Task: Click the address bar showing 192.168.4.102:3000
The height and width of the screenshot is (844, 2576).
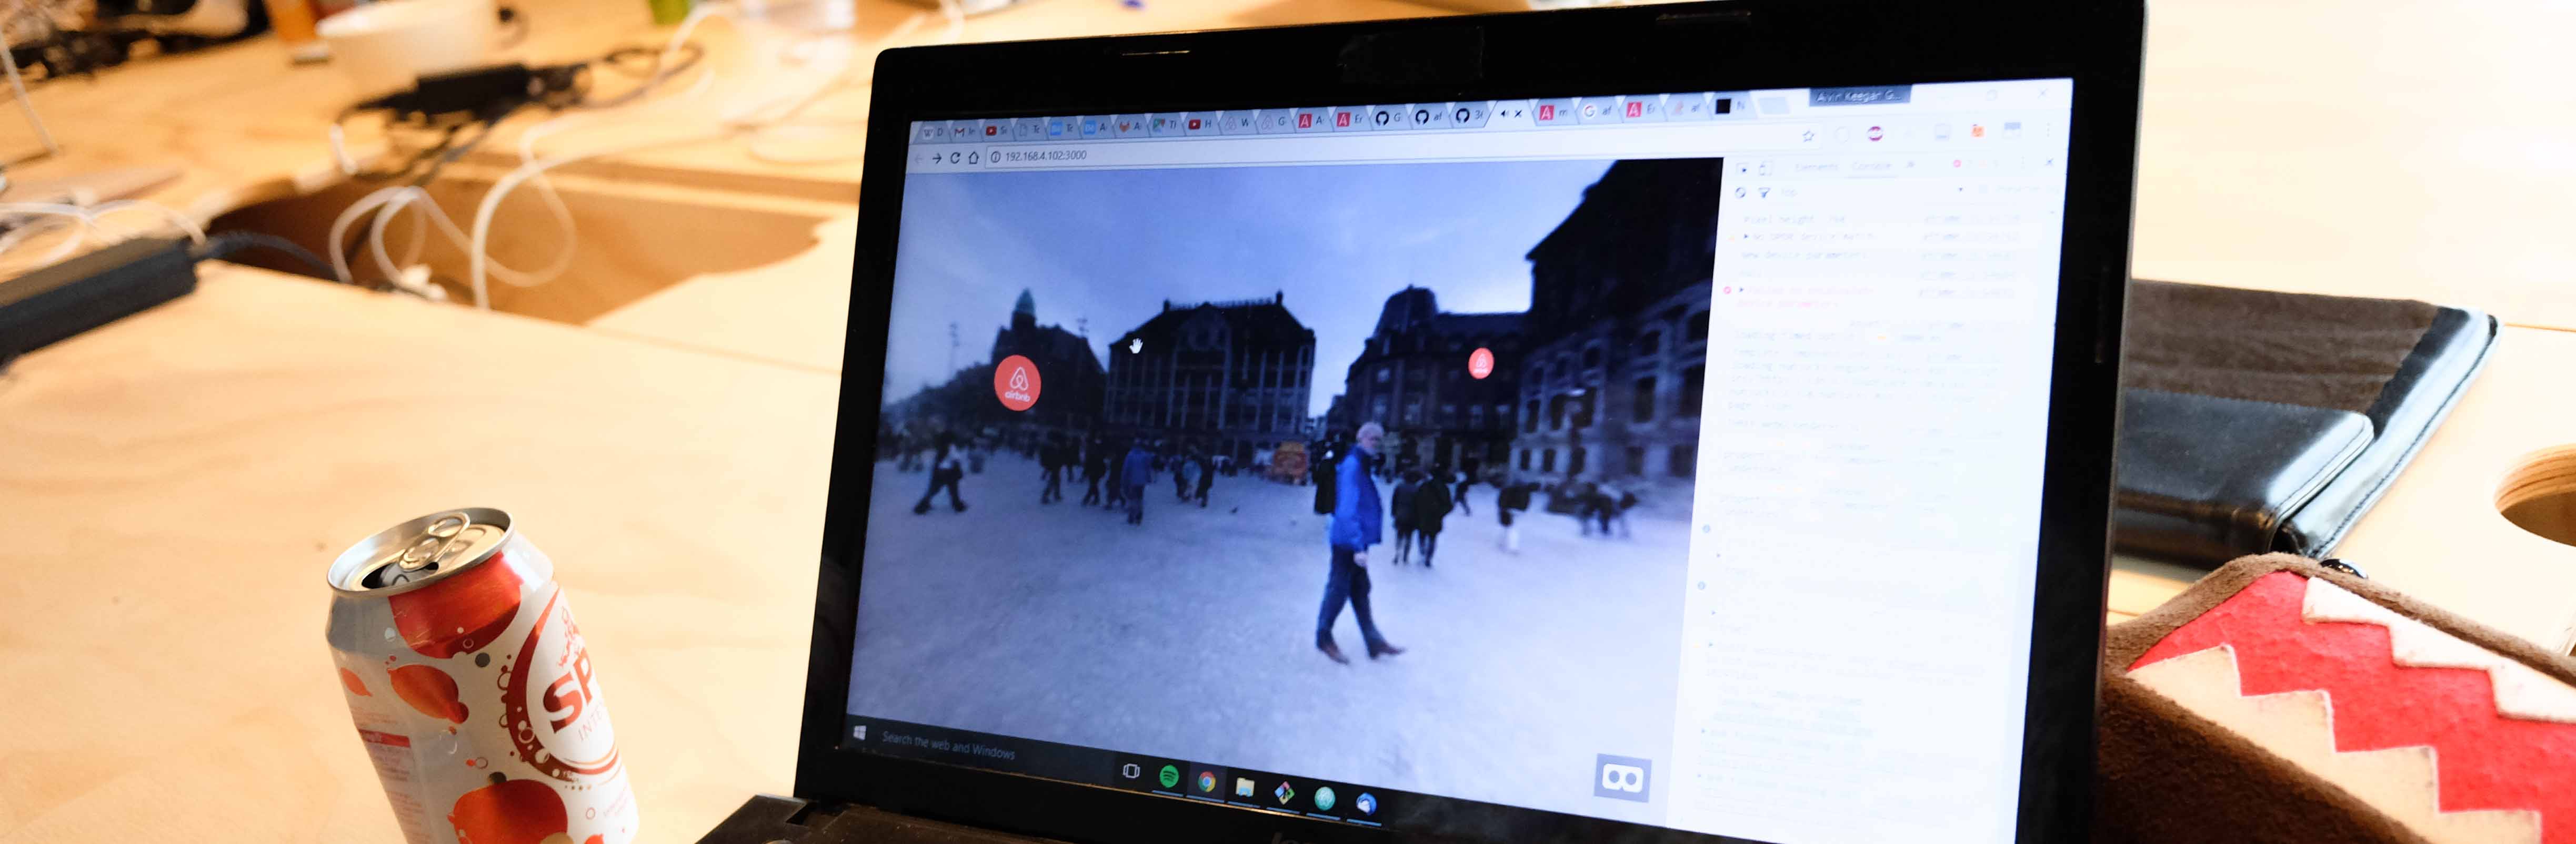Action: (x=1045, y=156)
